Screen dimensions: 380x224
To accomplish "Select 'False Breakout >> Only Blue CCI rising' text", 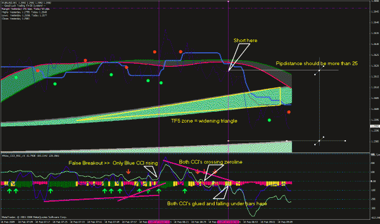I will 113,163.
